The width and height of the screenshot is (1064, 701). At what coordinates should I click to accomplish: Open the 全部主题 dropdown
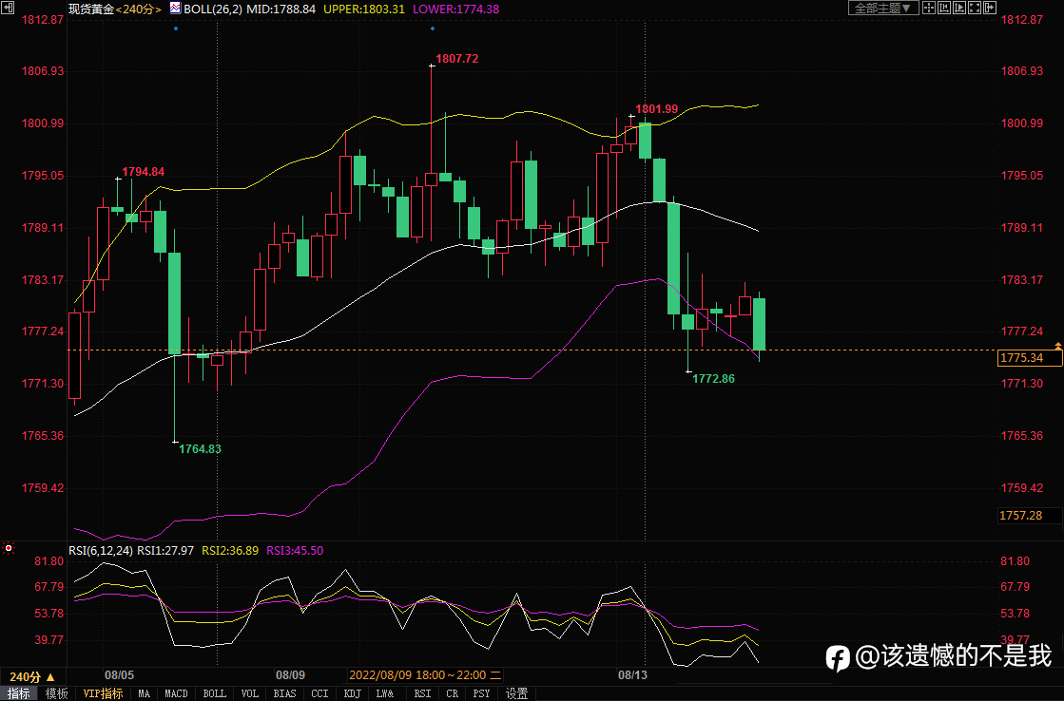(883, 8)
